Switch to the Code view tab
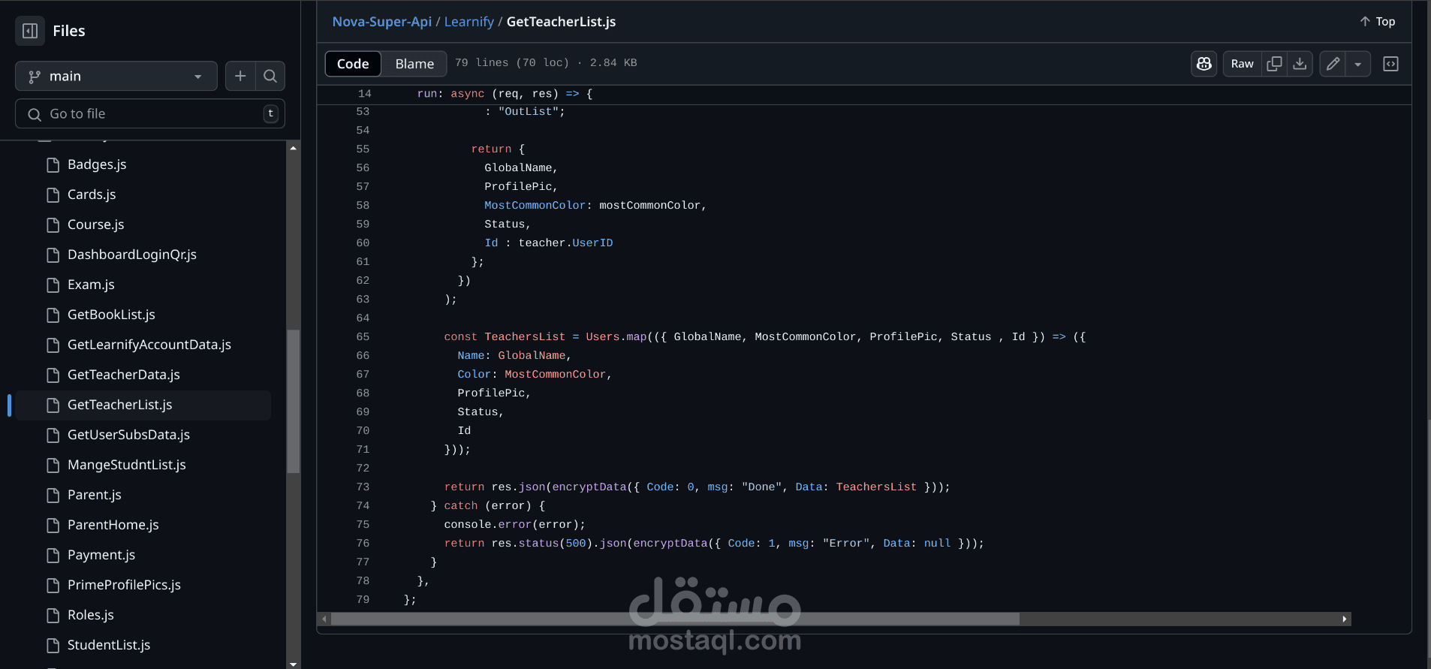The width and height of the screenshot is (1431, 669). (353, 64)
